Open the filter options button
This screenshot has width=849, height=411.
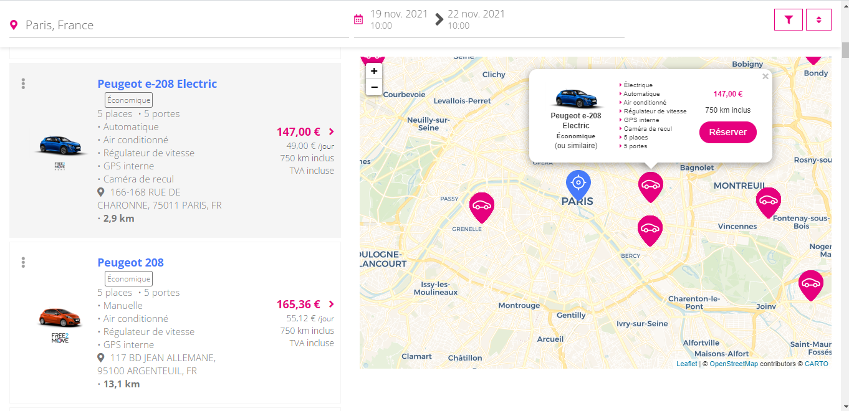click(x=789, y=19)
